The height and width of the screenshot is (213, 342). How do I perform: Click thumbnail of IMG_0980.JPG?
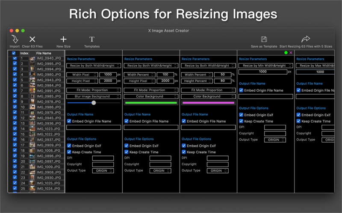point(32,74)
